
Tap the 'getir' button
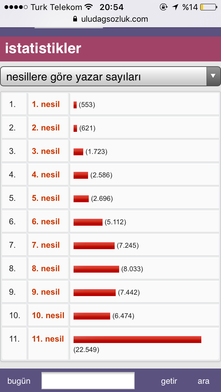169,381
